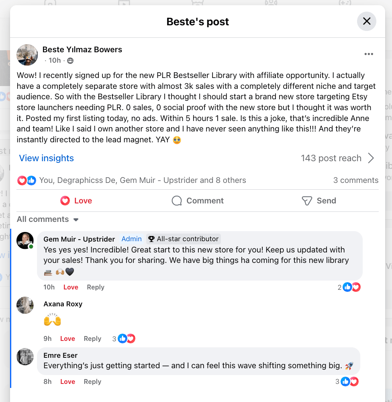Toggle Love reaction on the post
The width and height of the screenshot is (392, 402).
click(76, 201)
